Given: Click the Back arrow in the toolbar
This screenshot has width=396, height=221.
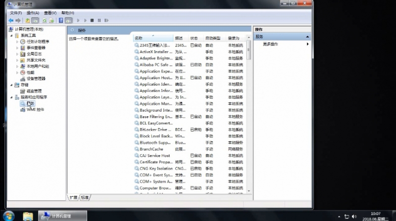Looking at the screenshot, I should 11,20.
